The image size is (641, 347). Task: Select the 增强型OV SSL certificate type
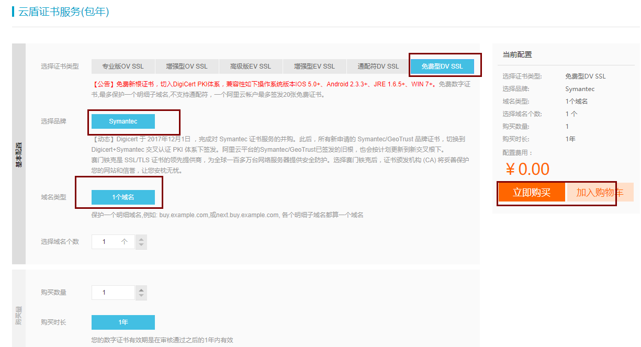point(187,66)
